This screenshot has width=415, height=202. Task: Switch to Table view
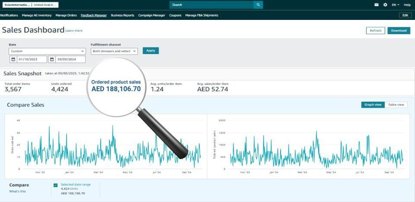click(x=396, y=105)
